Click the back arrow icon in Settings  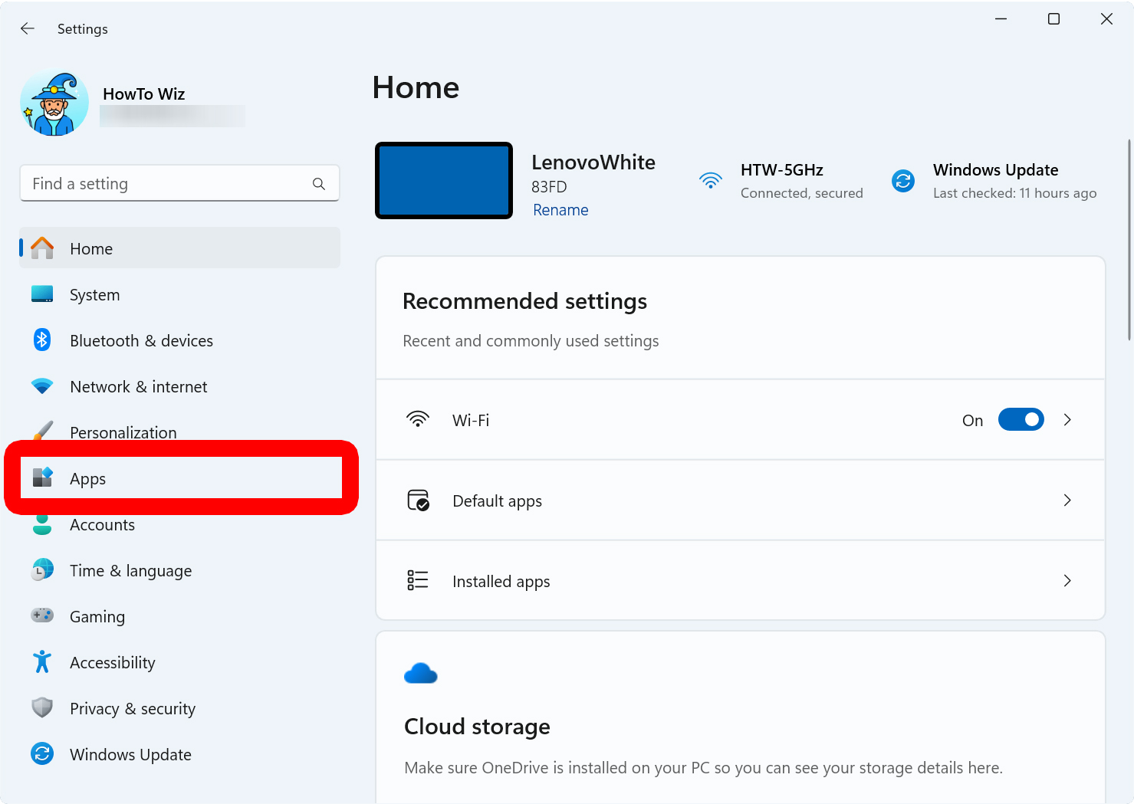[28, 28]
